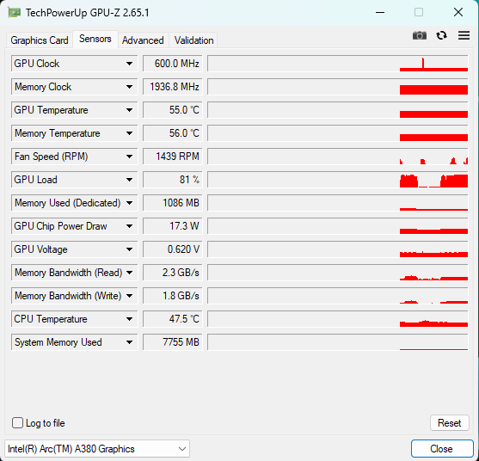Select the Sensors tab
This screenshot has width=479, height=461.
pos(95,39)
